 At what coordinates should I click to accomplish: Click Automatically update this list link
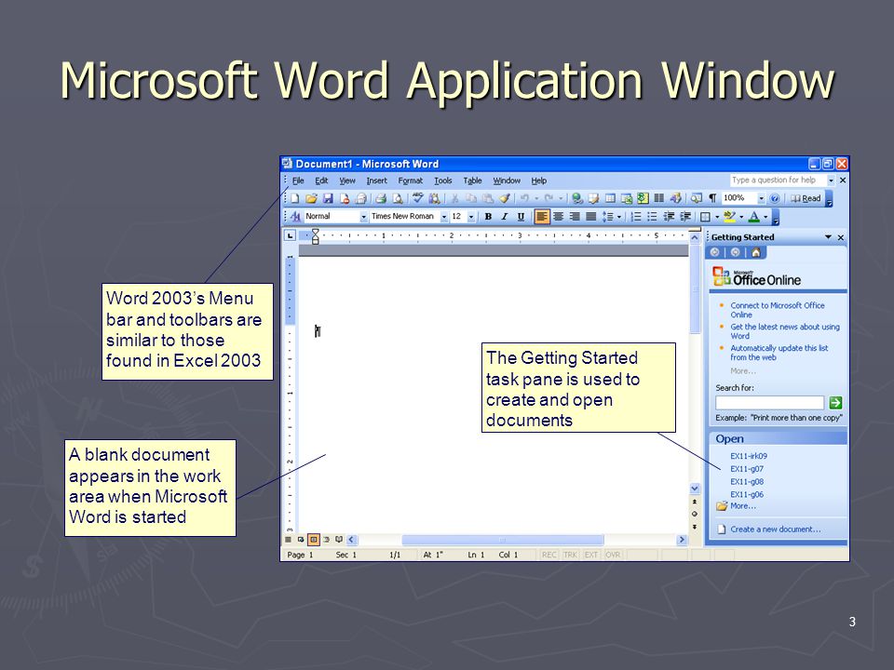(779, 353)
